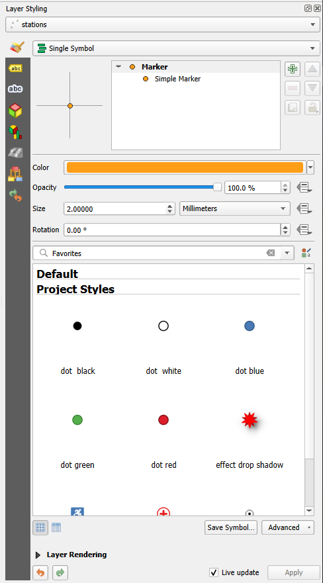Open the Diagrams tab chart icon
The image size is (323, 583).
coord(15,132)
